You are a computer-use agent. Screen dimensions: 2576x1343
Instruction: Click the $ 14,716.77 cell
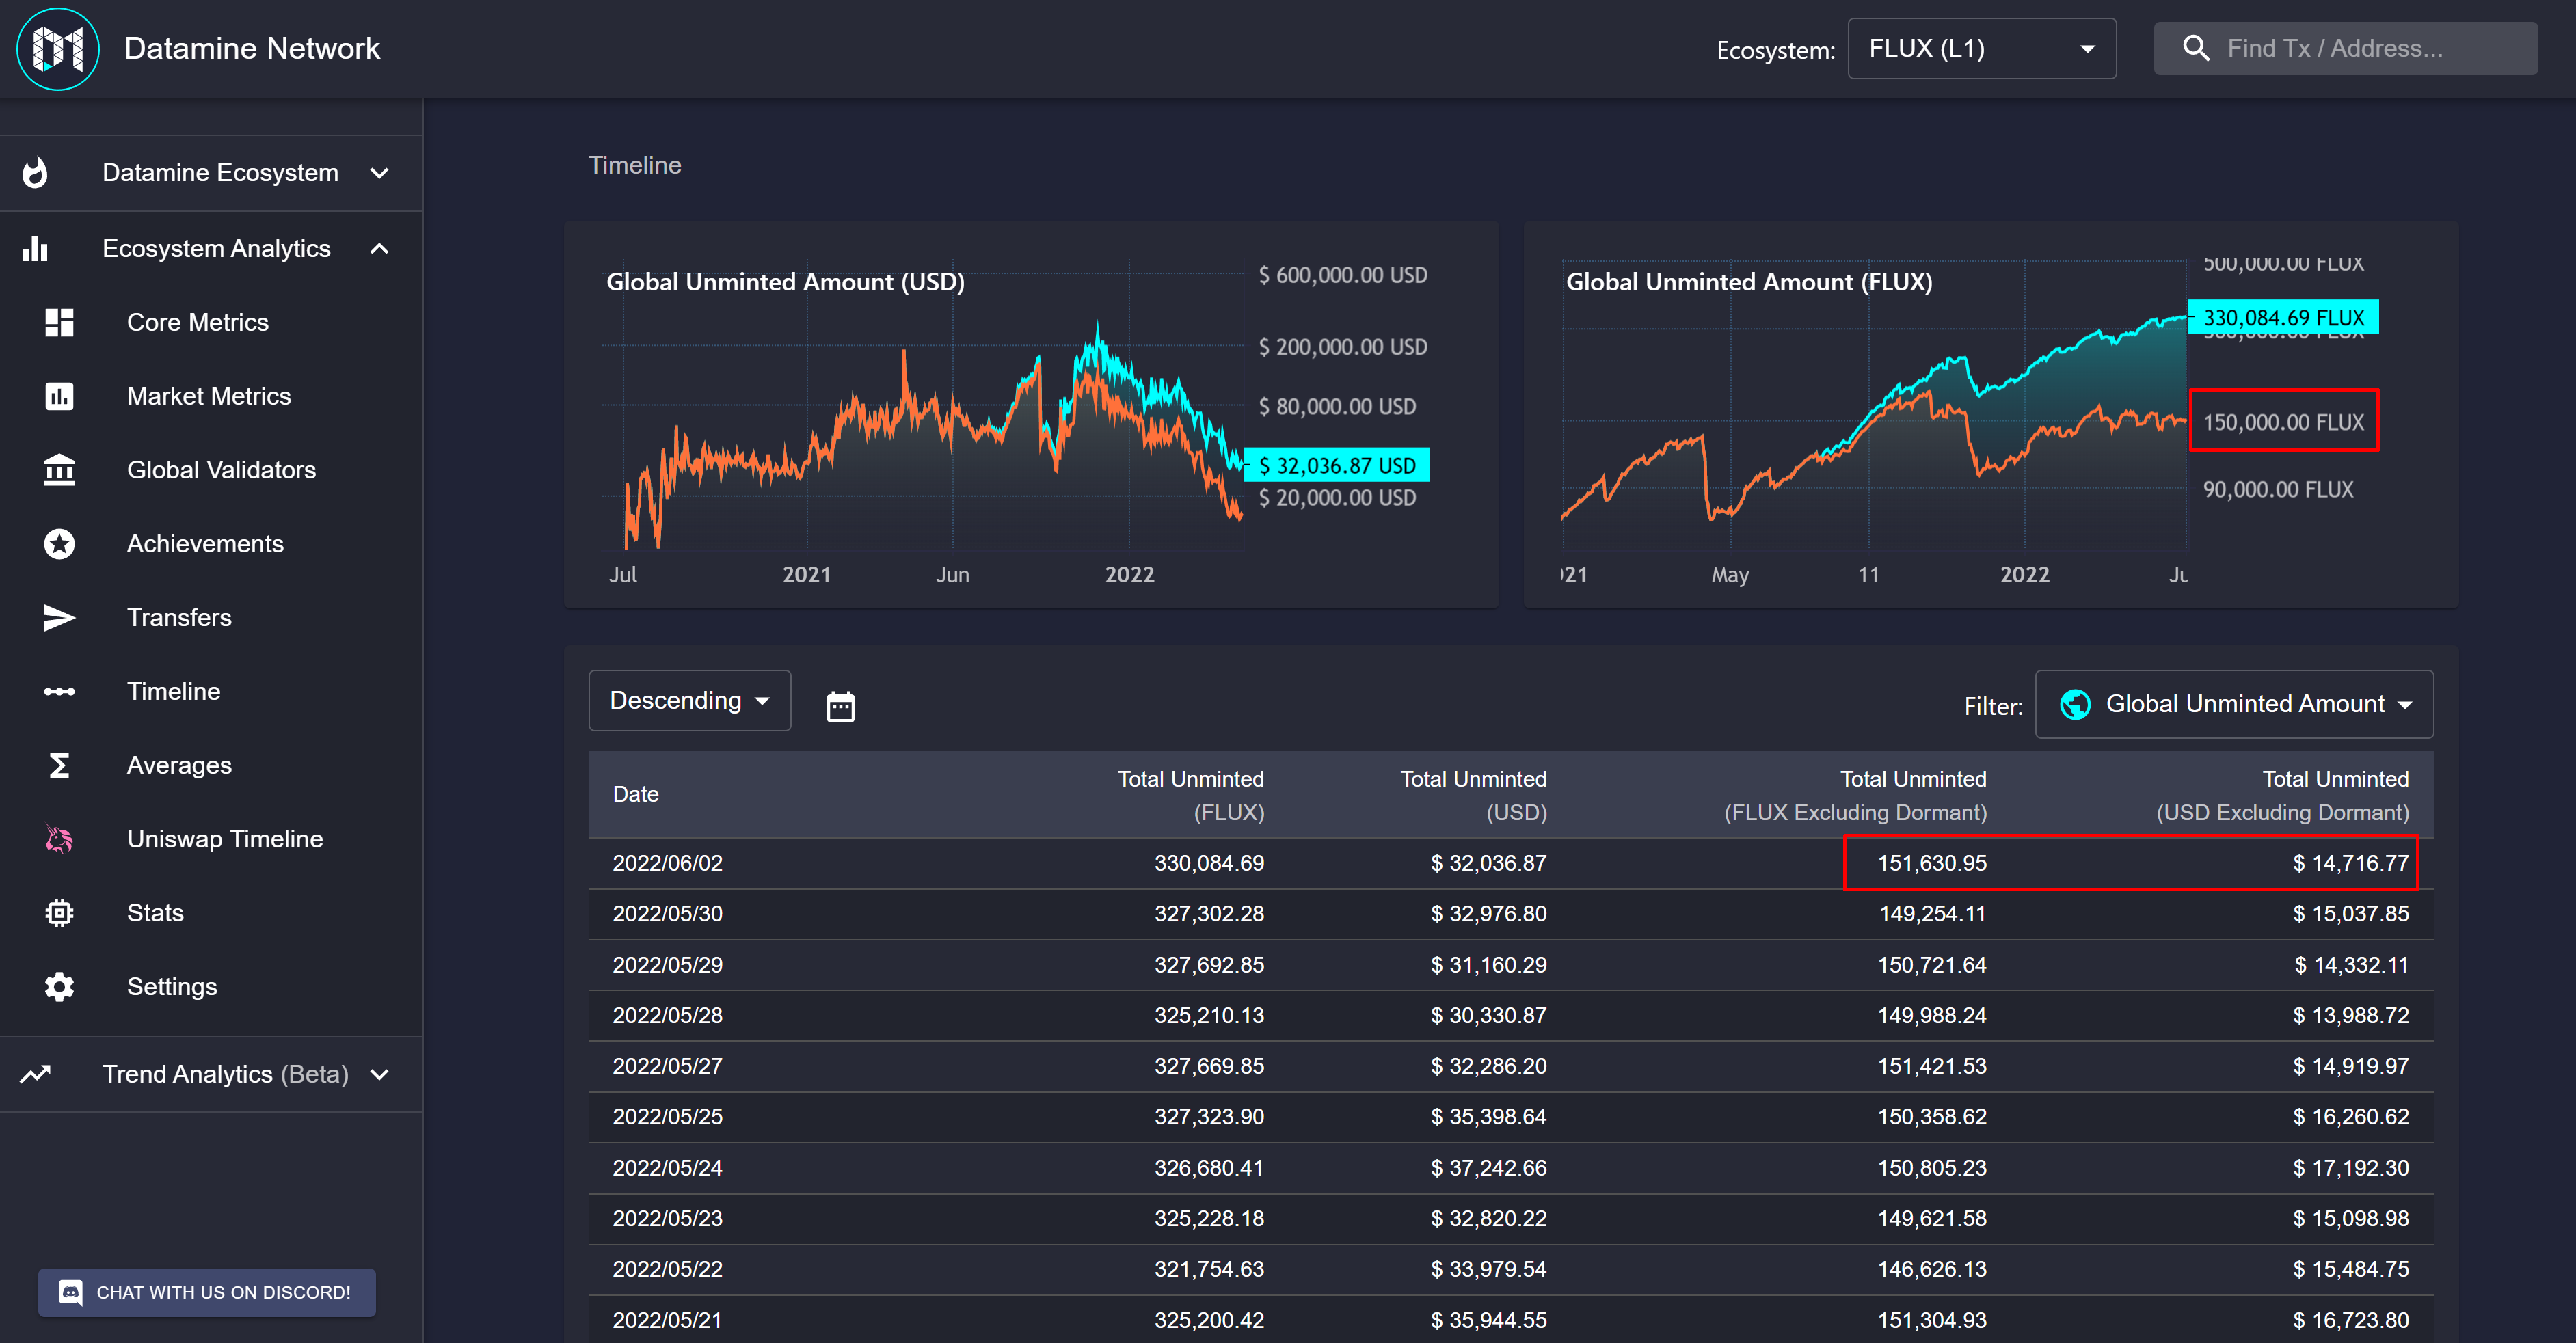click(x=2351, y=863)
